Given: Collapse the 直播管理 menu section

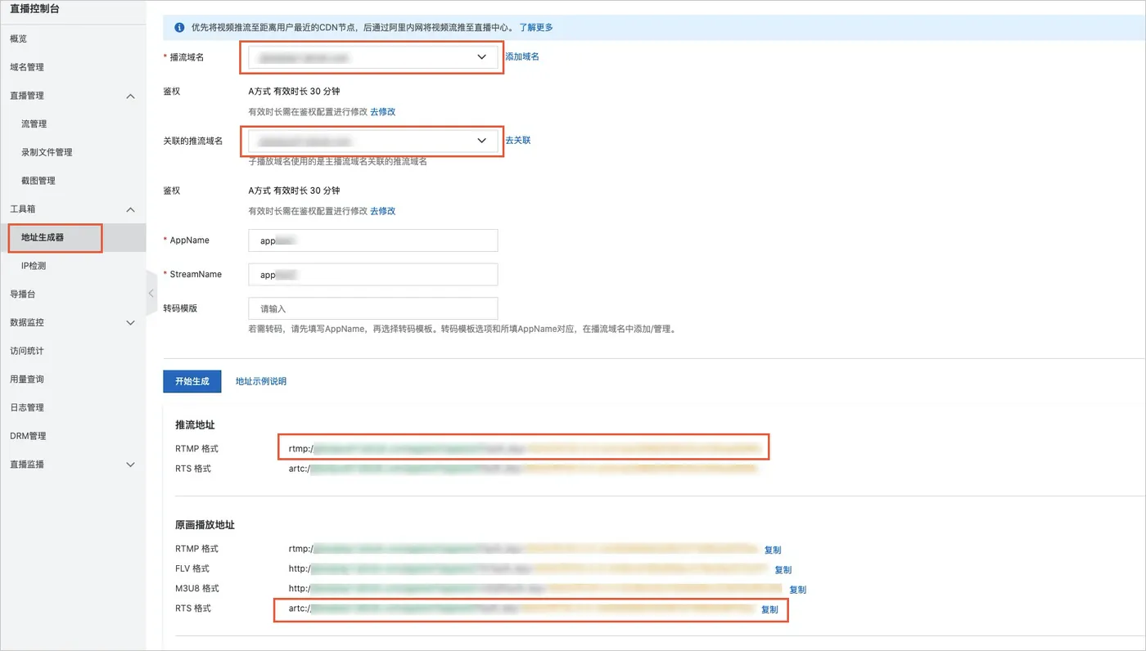Looking at the screenshot, I should point(130,96).
